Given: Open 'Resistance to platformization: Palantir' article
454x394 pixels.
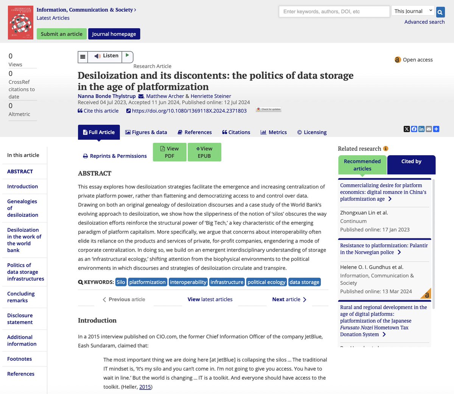Looking at the screenshot, I should pyautogui.click(x=384, y=249).
